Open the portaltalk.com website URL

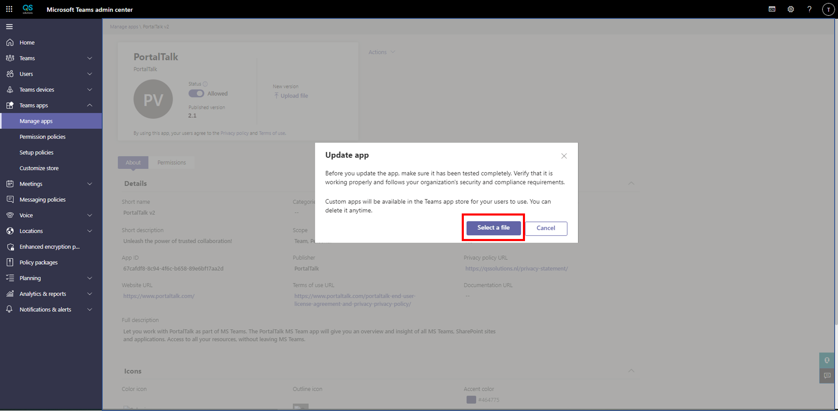[159, 296]
